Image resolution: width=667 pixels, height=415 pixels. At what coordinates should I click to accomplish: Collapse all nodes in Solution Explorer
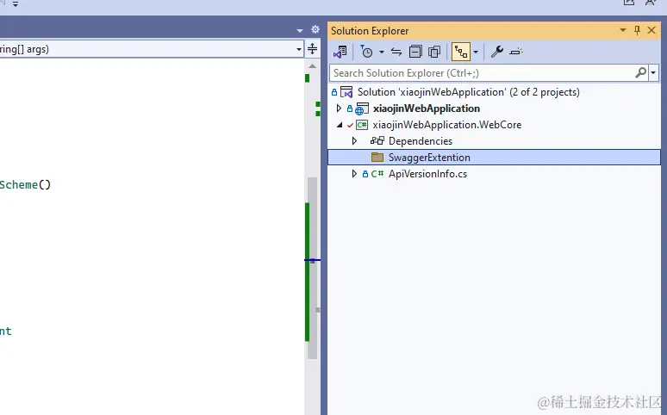point(415,52)
